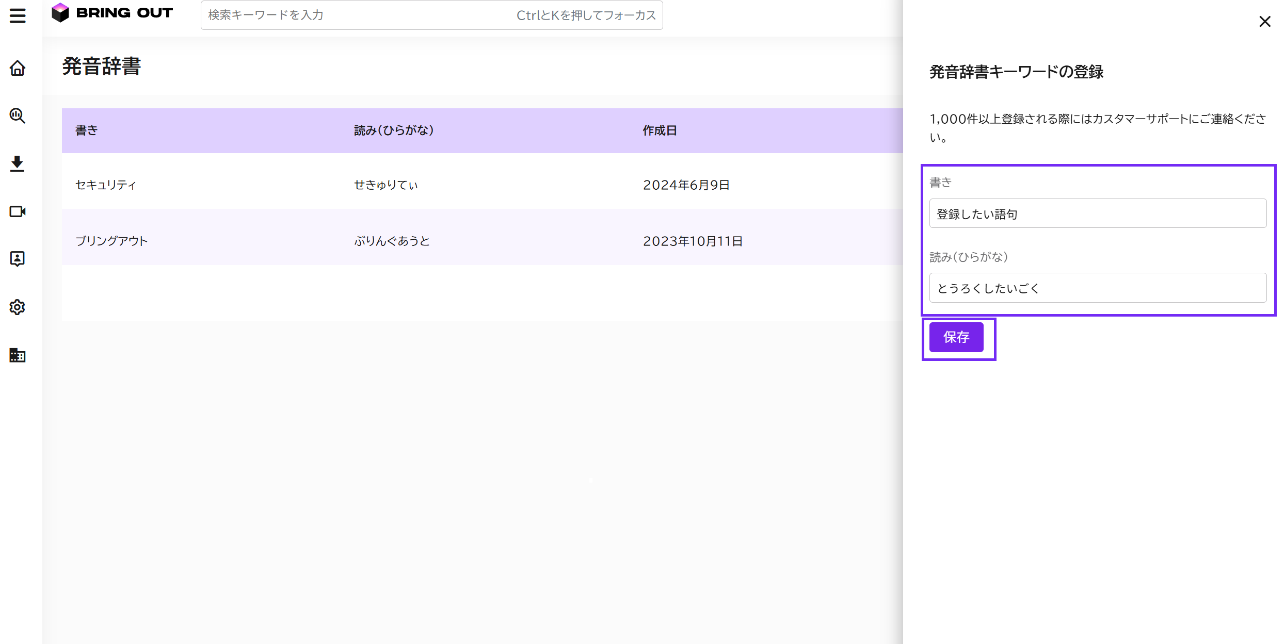Open the analytics search icon
The width and height of the screenshot is (1285, 644).
pyautogui.click(x=18, y=115)
